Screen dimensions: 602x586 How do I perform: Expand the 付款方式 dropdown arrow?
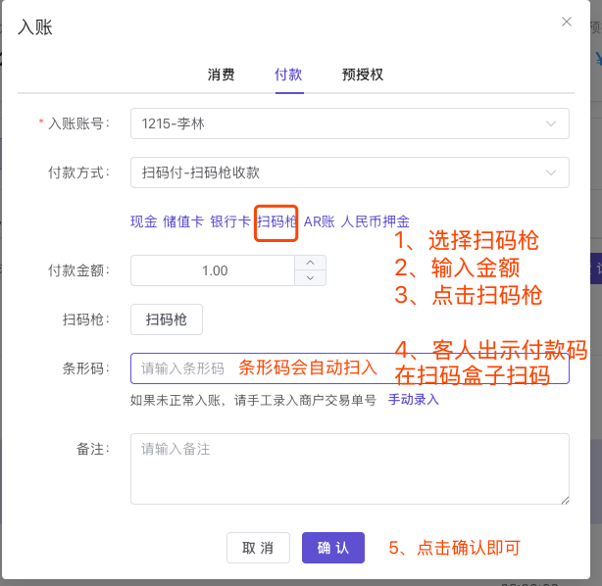point(550,172)
